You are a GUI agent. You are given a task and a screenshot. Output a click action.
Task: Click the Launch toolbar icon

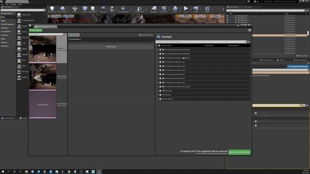click(x=196, y=9)
